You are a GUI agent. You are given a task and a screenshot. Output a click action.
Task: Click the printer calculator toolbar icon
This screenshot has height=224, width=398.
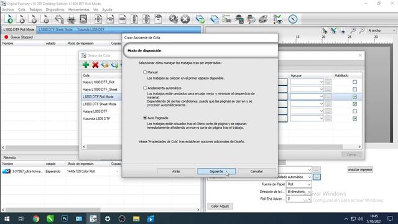coord(239,19)
